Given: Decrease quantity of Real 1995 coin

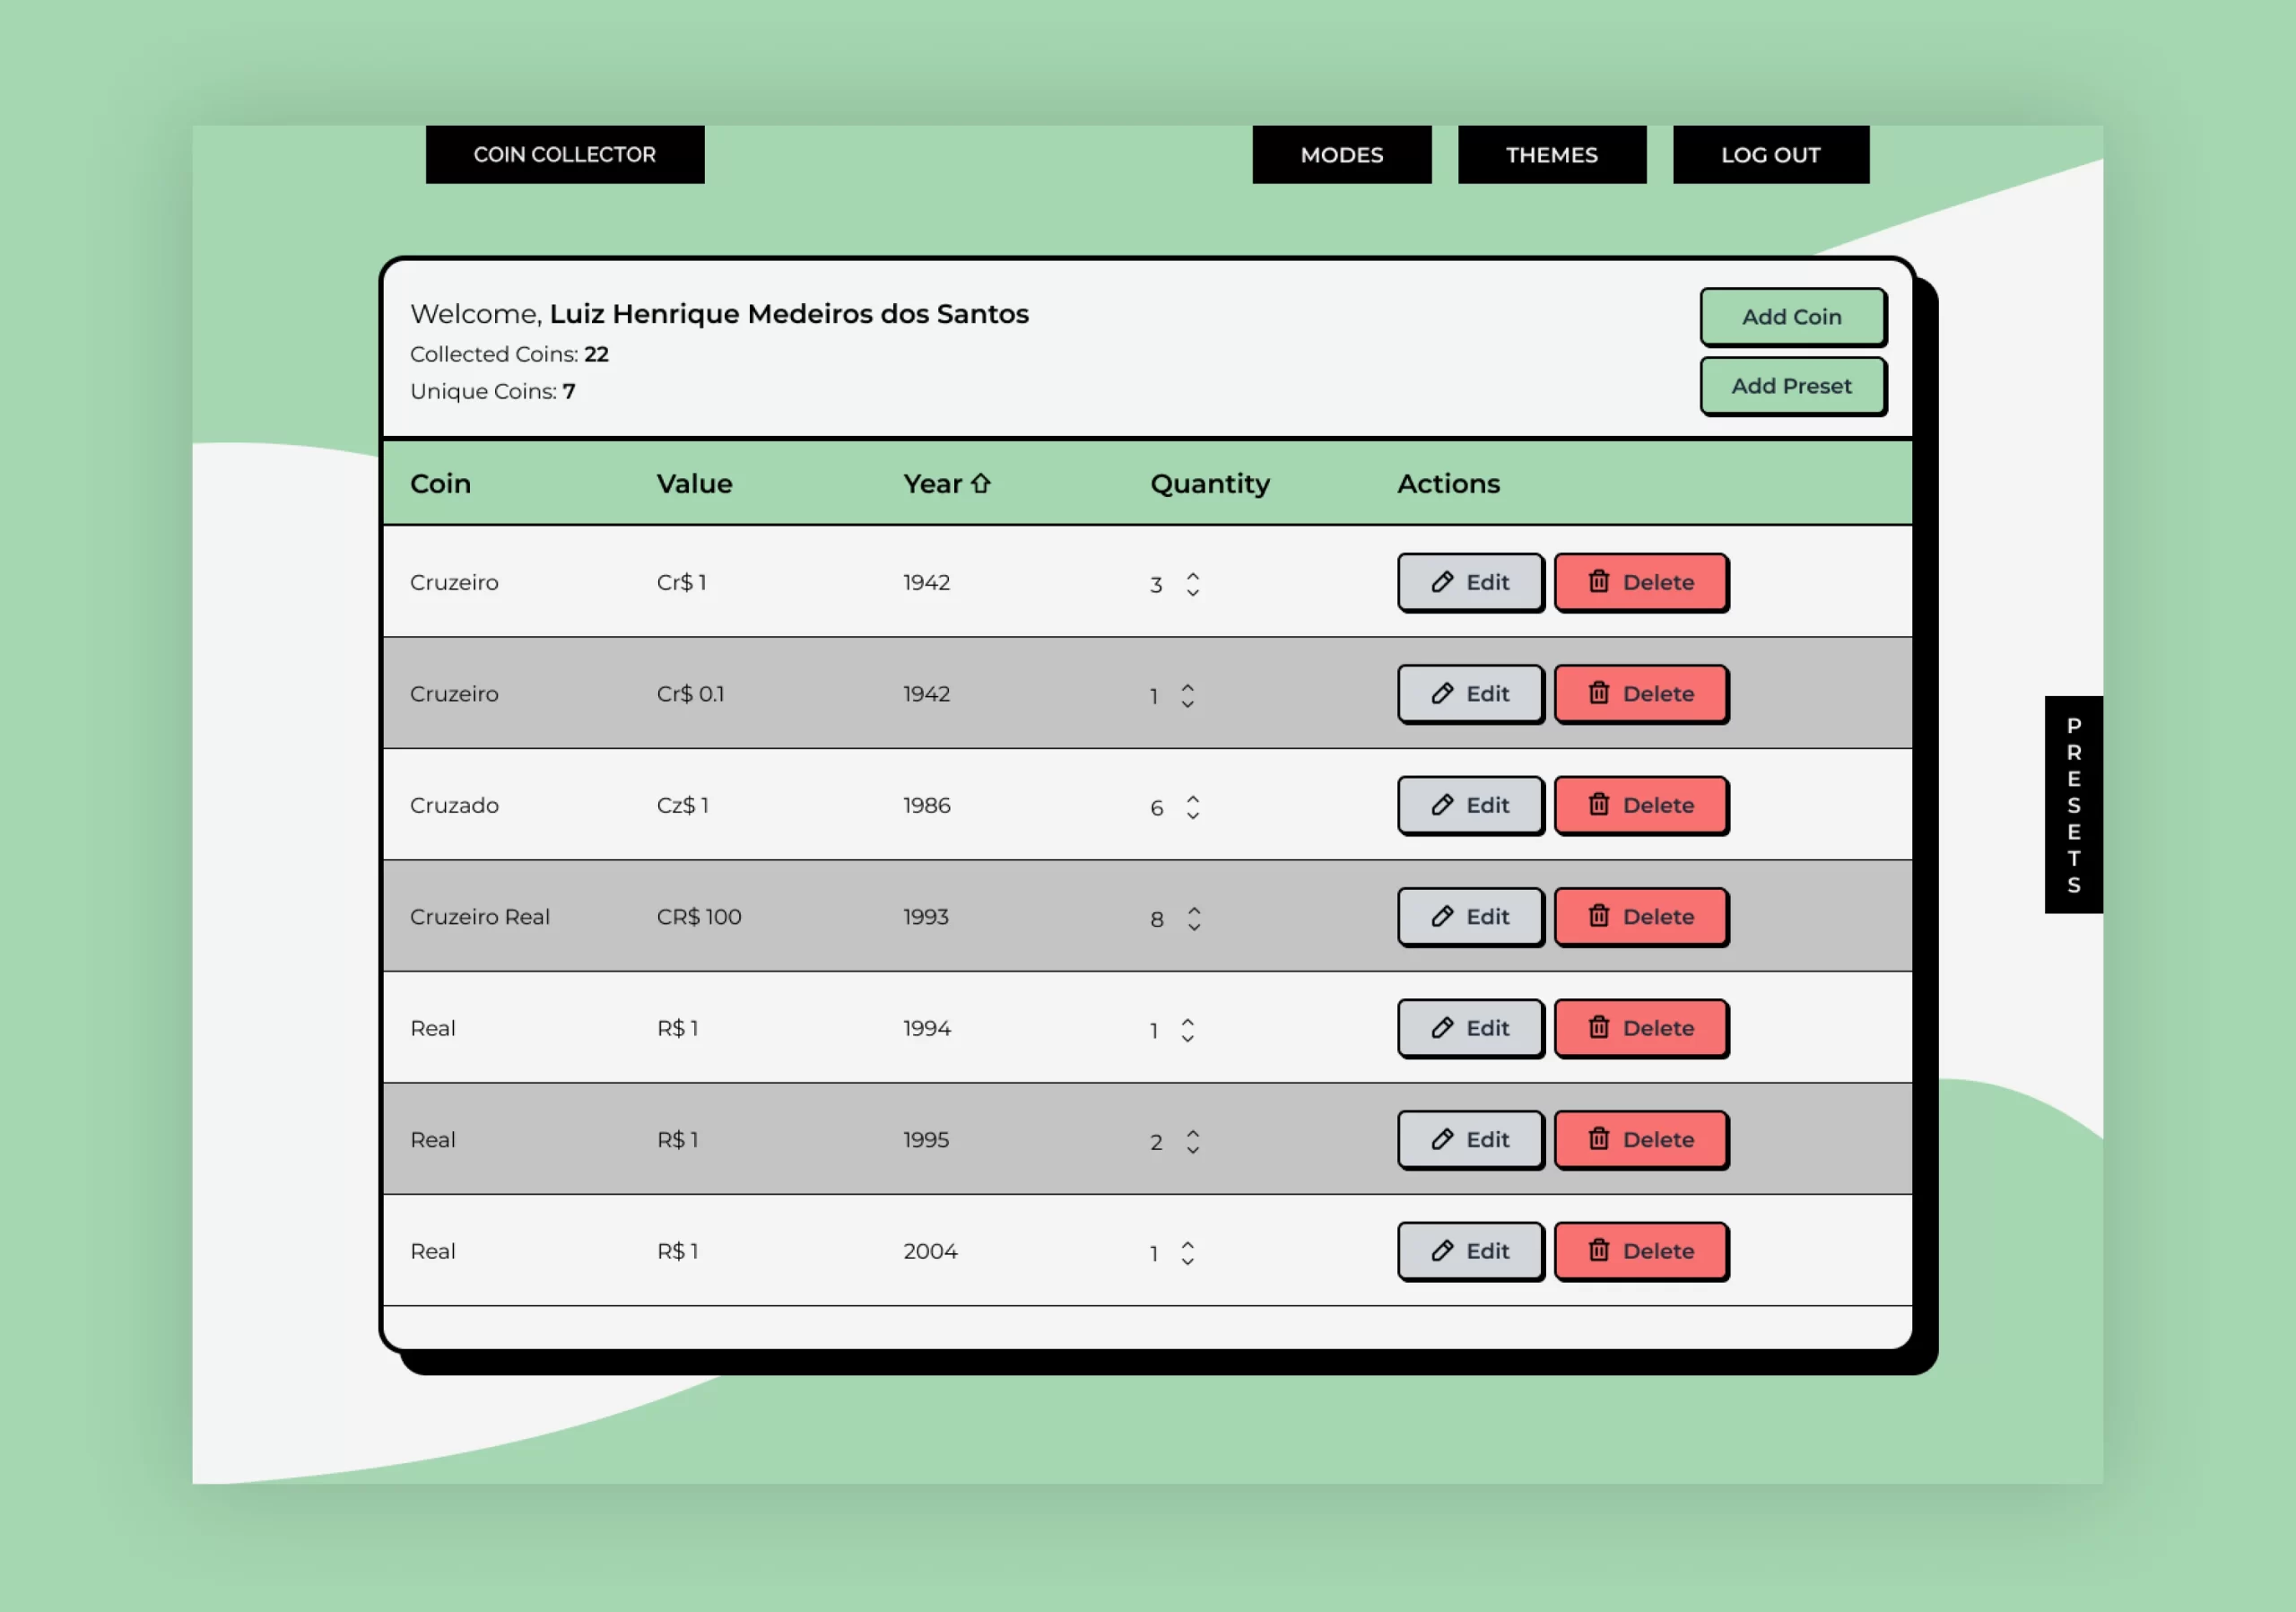Looking at the screenshot, I should point(1193,1150).
